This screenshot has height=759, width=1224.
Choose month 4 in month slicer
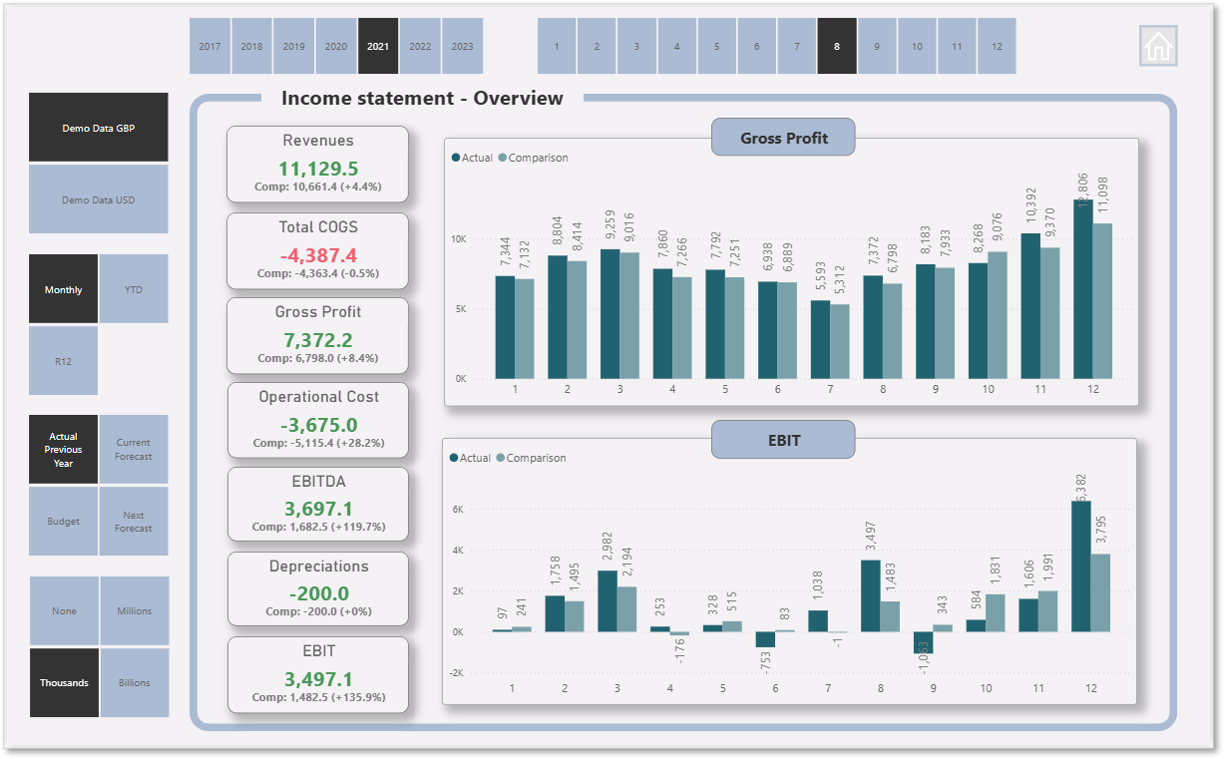[676, 46]
